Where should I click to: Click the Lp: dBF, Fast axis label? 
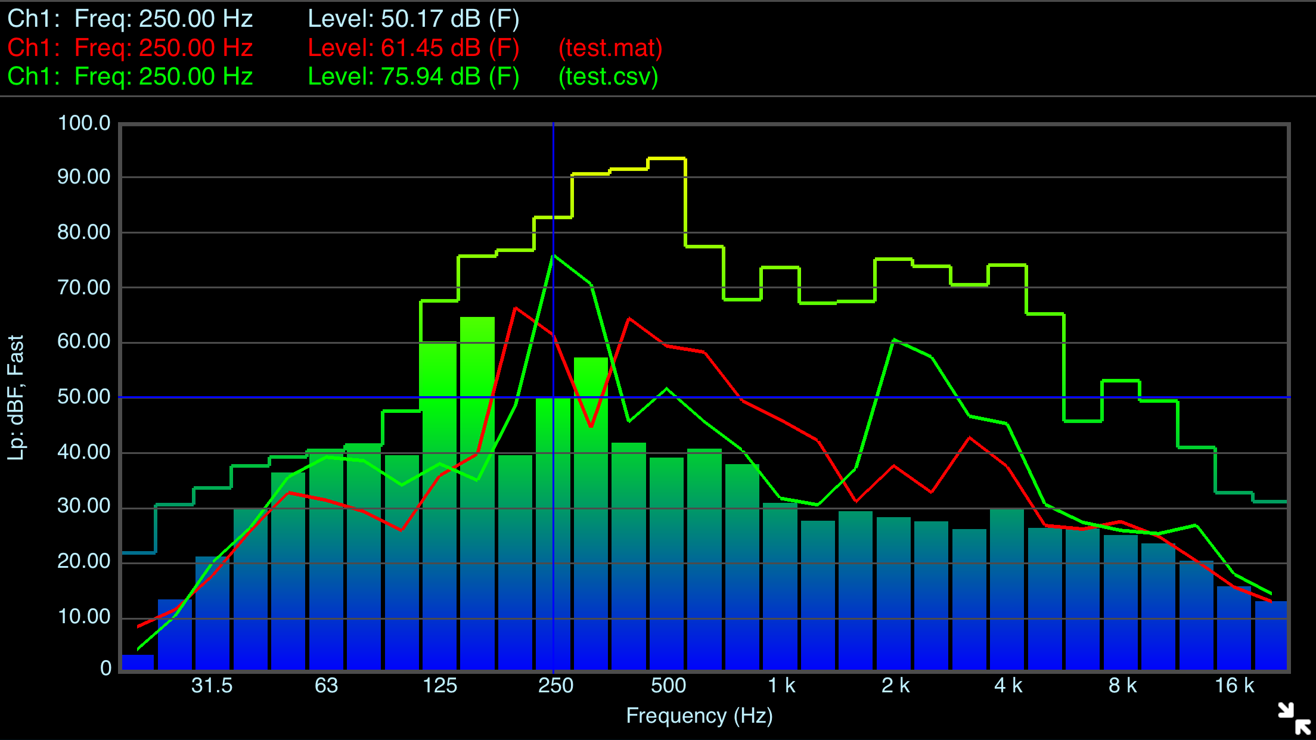[16, 397]
